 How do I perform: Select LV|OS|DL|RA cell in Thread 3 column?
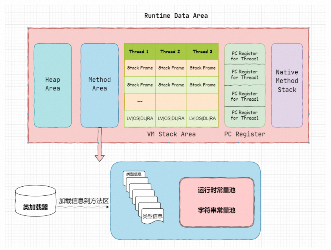(202, 119)
